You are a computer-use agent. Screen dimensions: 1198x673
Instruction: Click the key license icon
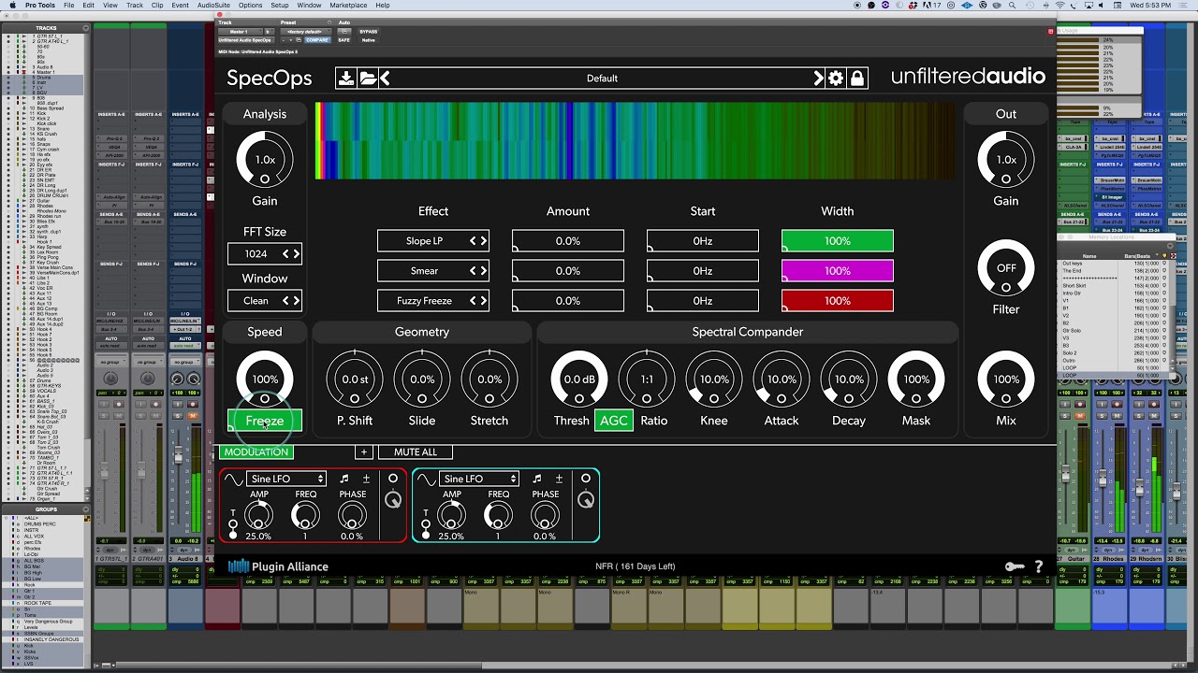click(x=1015, y=566)
